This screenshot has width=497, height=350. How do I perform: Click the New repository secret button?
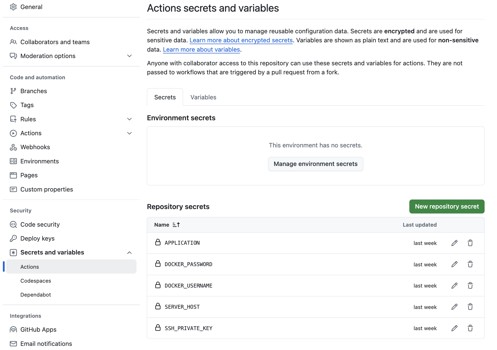447,206
